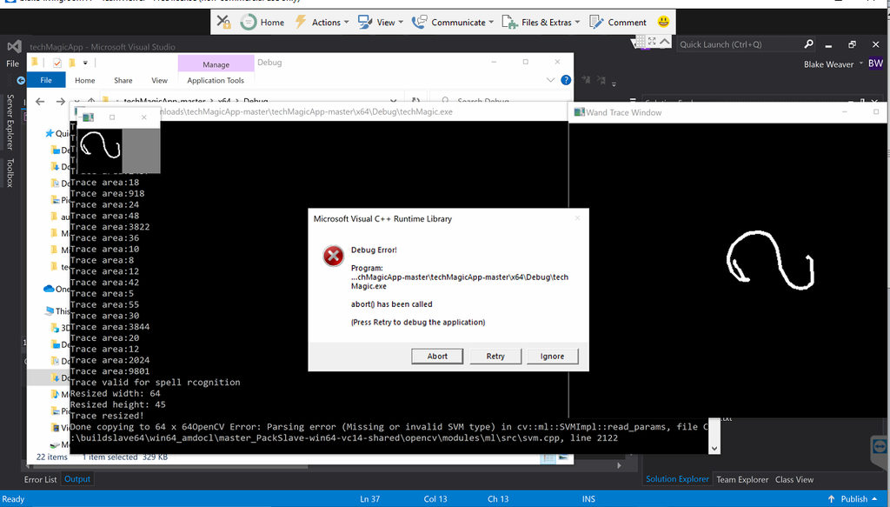Click the INS status bar indicator
Image resolution: width=890 pixels, height=507 pixels.
coord(588,498)
